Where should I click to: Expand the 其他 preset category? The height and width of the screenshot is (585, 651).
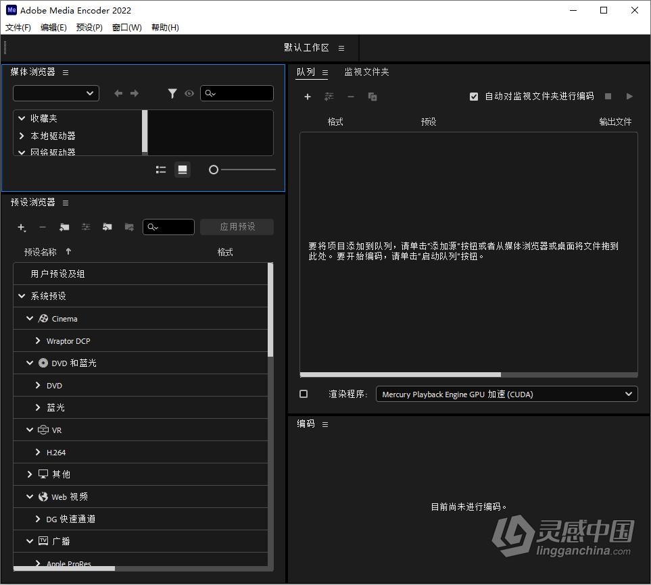pyautogui.click(x=30, y=474)
